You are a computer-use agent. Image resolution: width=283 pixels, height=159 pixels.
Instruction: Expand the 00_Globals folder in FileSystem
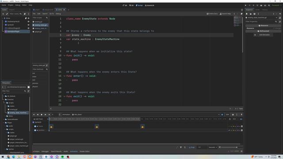click(x=4, y=96)
